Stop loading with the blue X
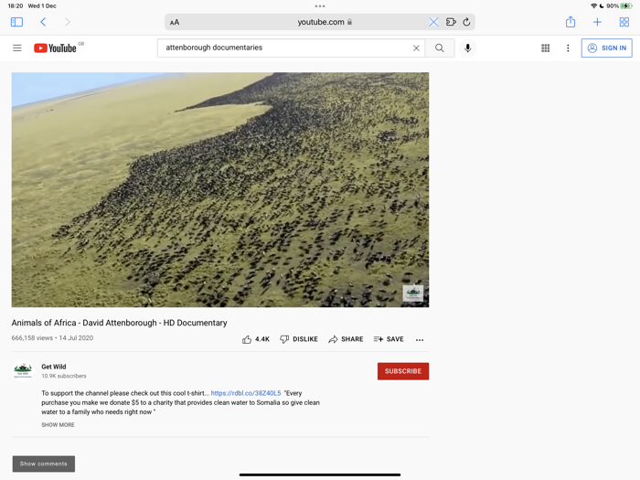 (433, 22)
